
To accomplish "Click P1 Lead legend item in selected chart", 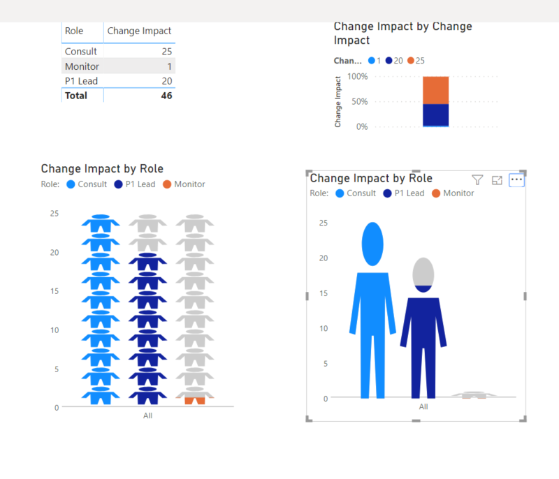I will click(x=404, y=193).
